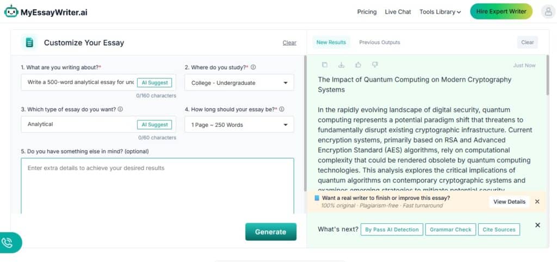Click the MyEssayWriter.ai robot logo
This screenshot has width=557, height=262.
click(11, 11)
